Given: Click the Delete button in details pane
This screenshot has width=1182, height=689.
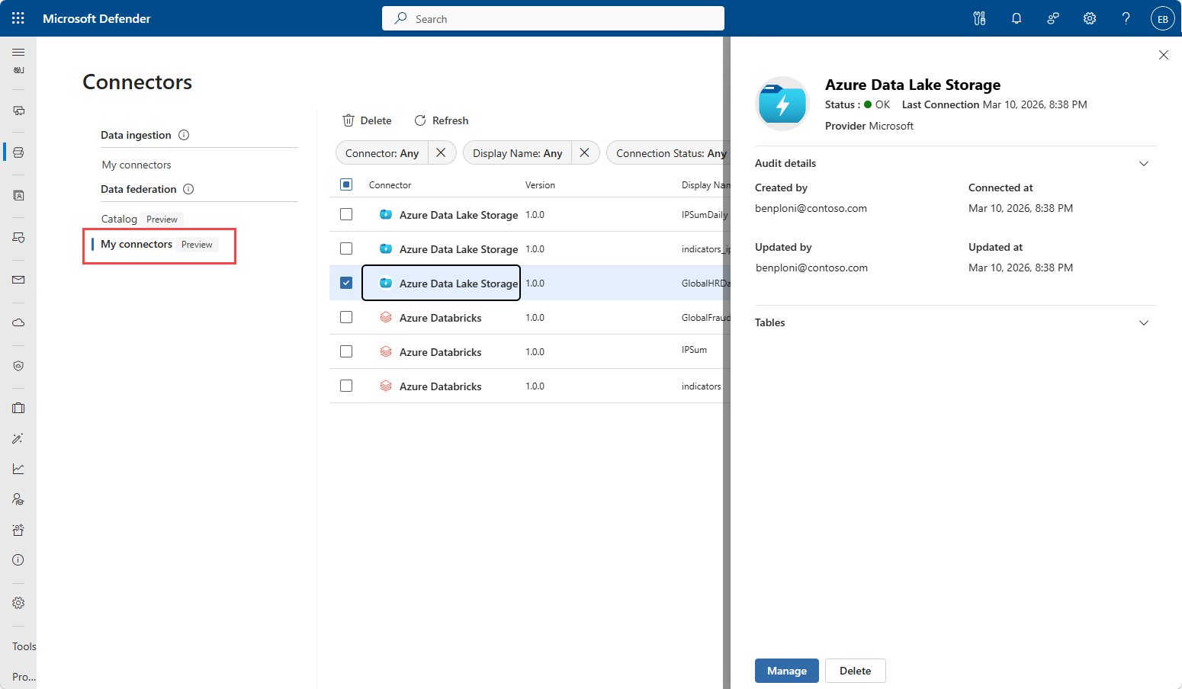Looking at the screenshot, I should click(x=856, y=671).
